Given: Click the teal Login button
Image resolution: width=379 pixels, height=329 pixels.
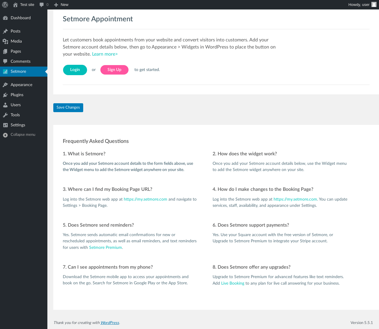Looking at the screenshot, I should (x=75, y=70).
